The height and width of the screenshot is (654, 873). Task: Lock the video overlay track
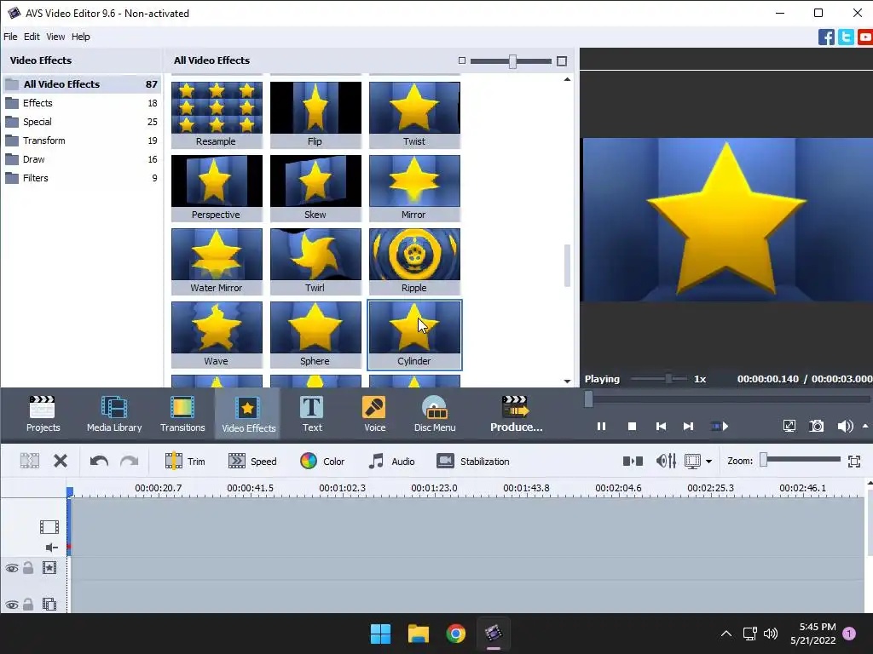point(28,604)
